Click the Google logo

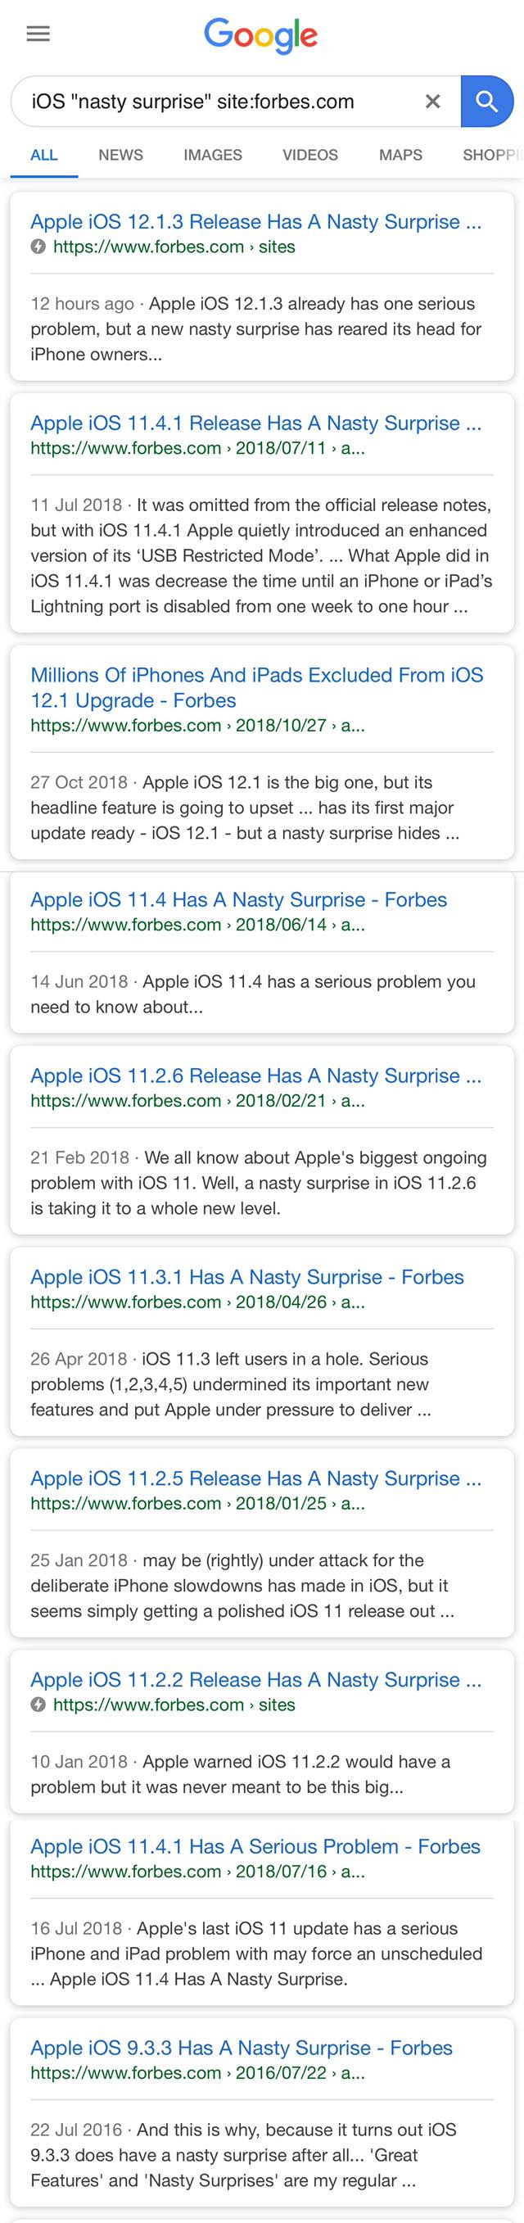click(260, 35)
